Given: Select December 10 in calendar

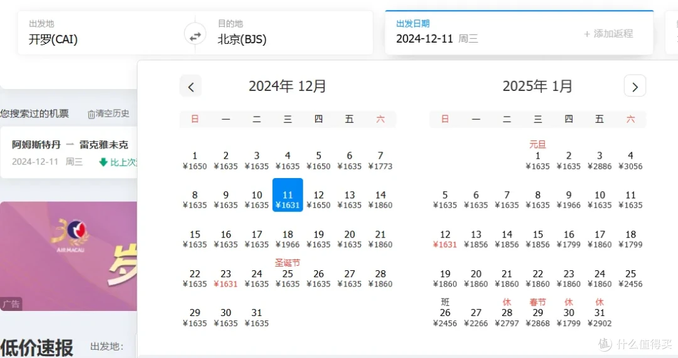Looking at the screenshot, I should 257,200.
